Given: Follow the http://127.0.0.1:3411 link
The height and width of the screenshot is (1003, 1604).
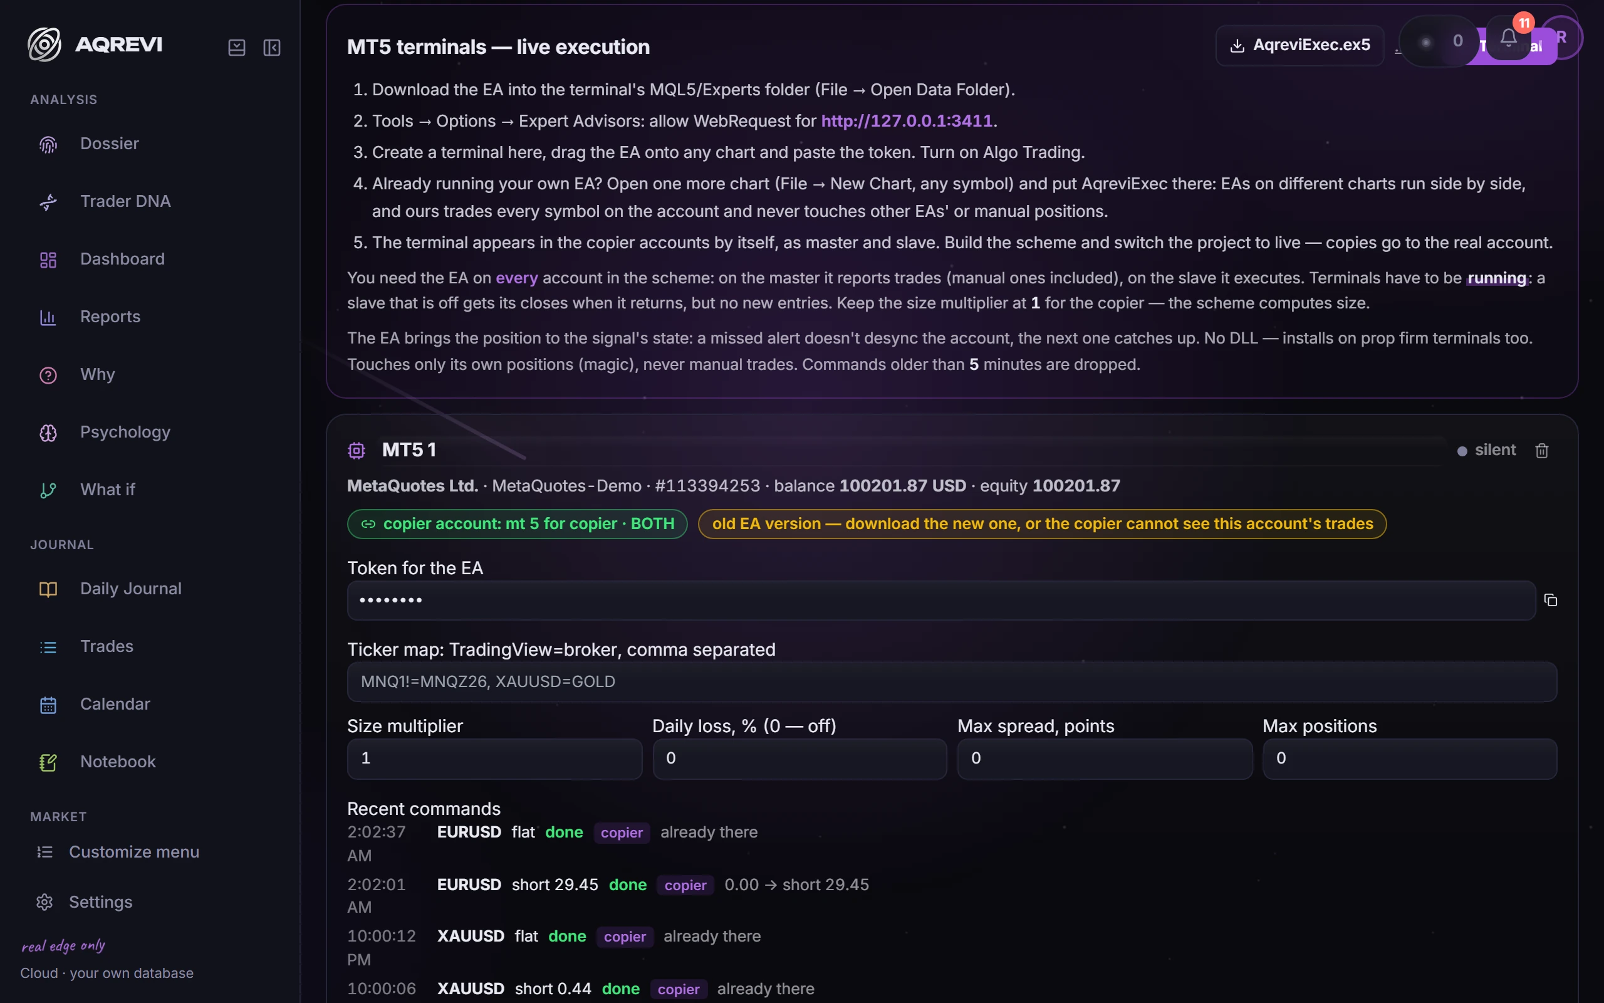Looking at the screenshot, I should tap(906, 121).
